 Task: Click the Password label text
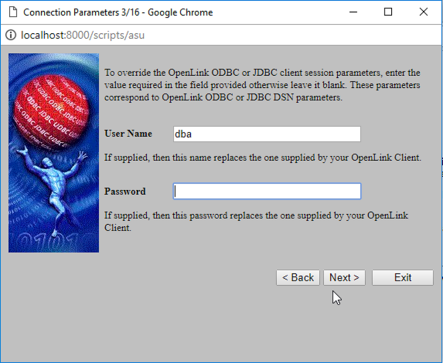(125, 192)
